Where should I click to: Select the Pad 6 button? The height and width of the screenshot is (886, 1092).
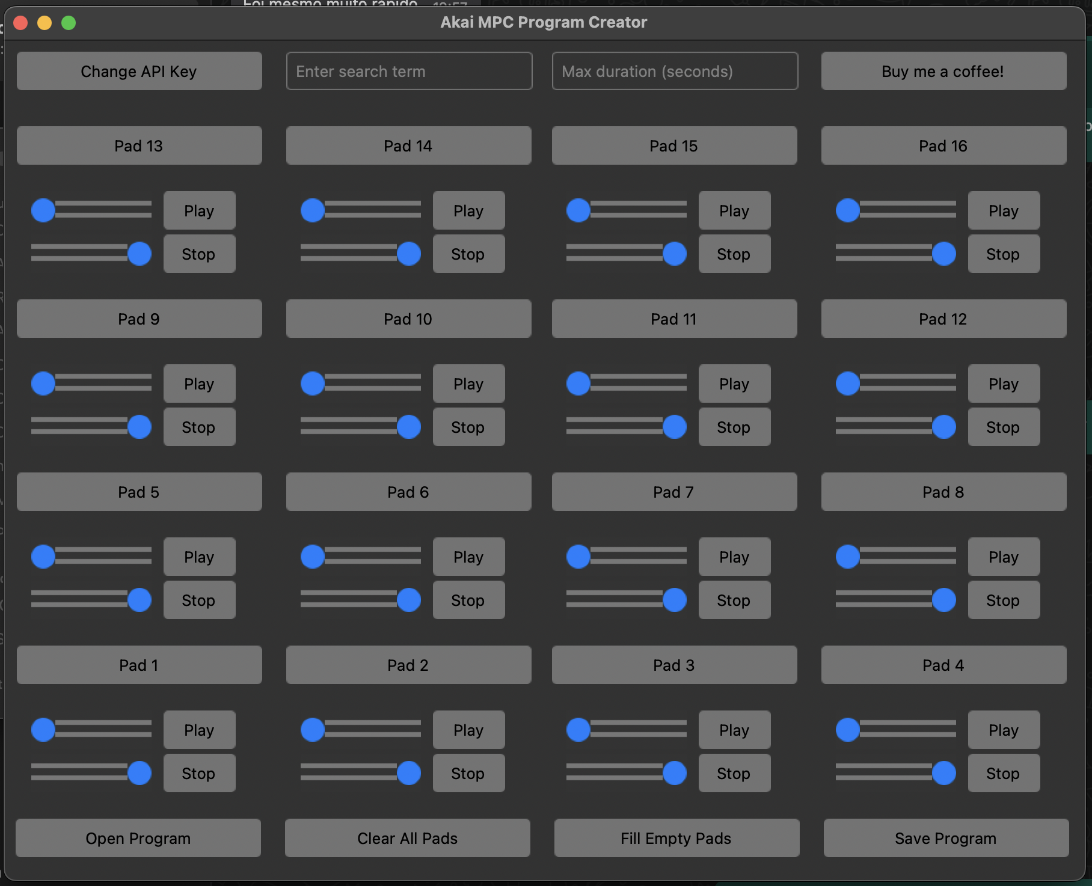tap(408, 492)
